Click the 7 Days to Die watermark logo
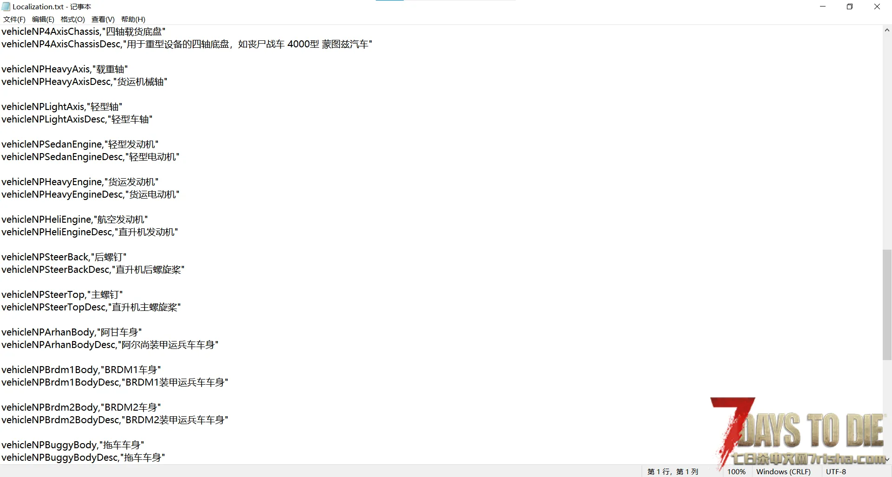 coord(799,432)
